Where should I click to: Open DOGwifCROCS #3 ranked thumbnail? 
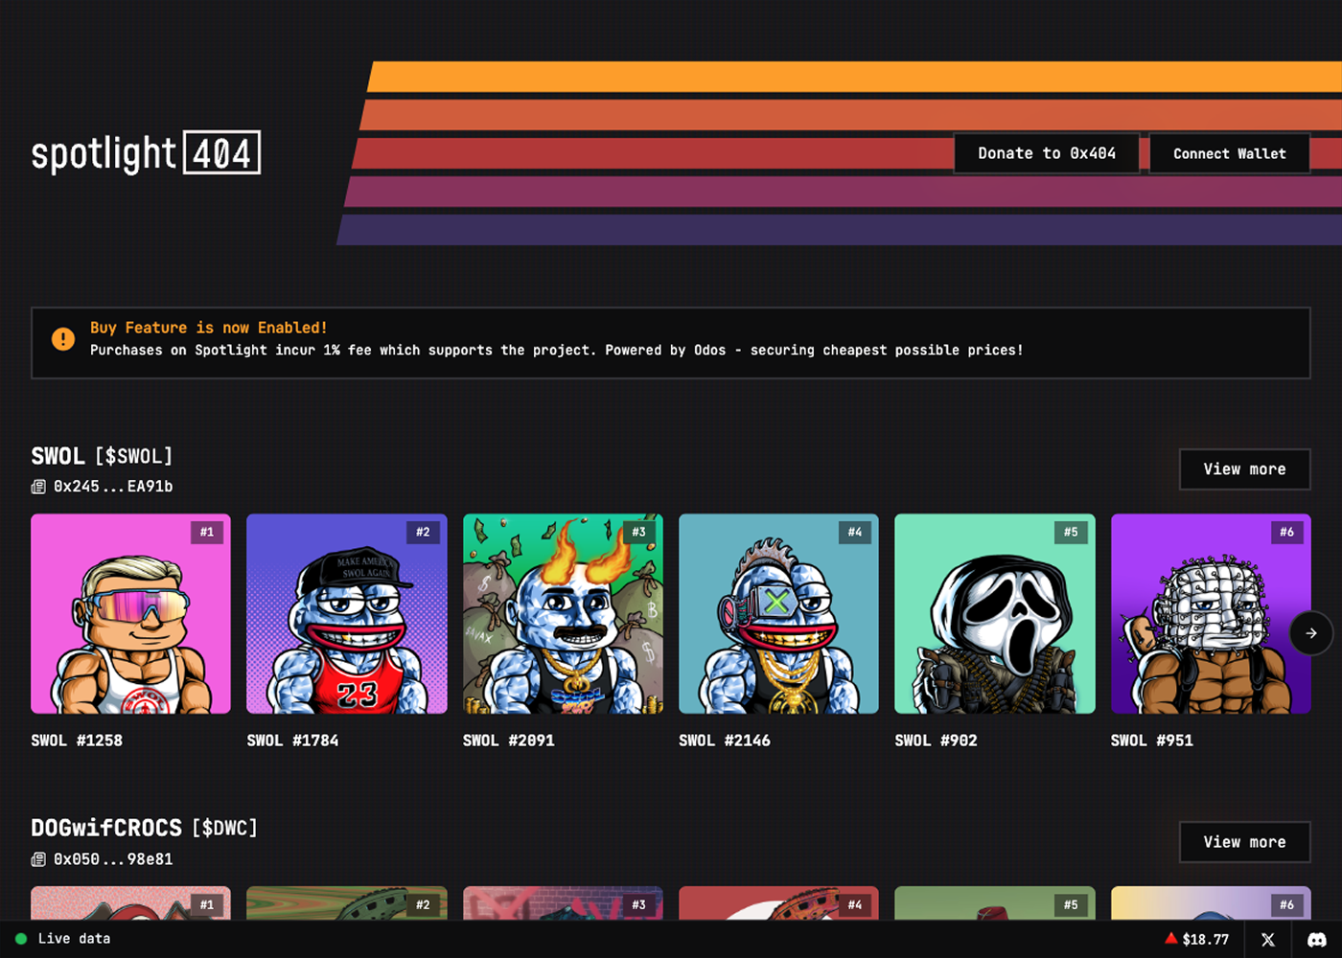point(563,902)
